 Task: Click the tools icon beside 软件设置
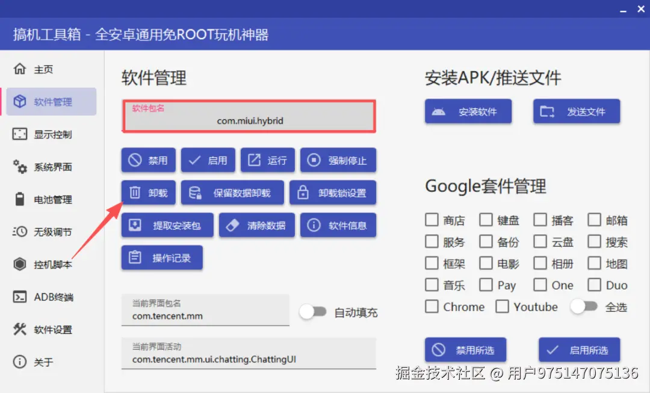tap(19, 329)
